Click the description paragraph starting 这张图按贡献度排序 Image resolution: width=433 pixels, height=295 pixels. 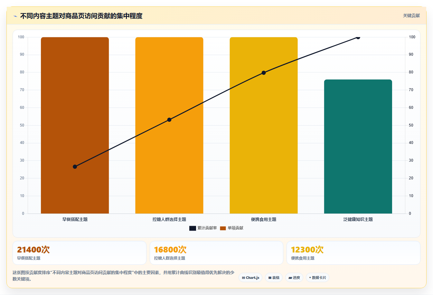pos(124,276)
